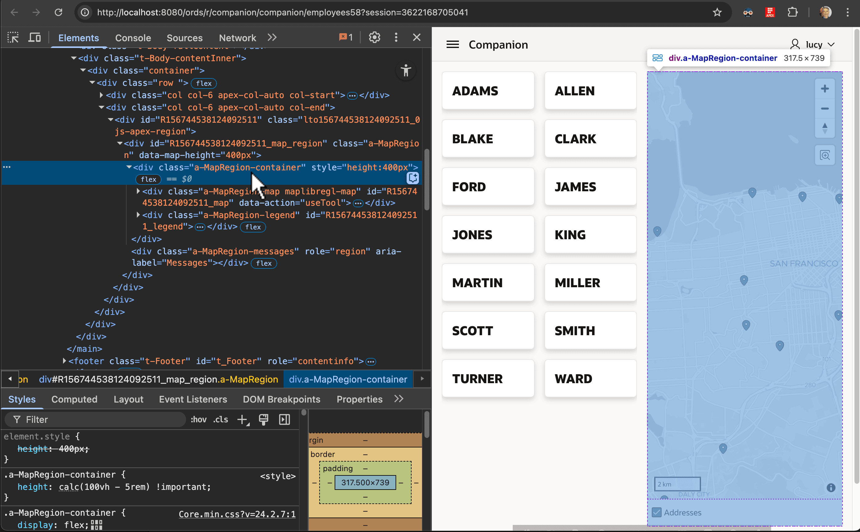Click the map zoom out minus button
The width and height of the screenshot is (860, 532).
click(x=825, y=108)
